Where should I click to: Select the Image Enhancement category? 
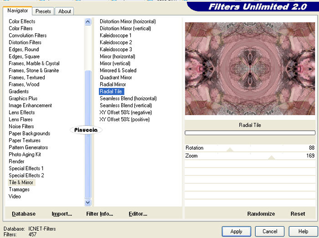(30, 105)
